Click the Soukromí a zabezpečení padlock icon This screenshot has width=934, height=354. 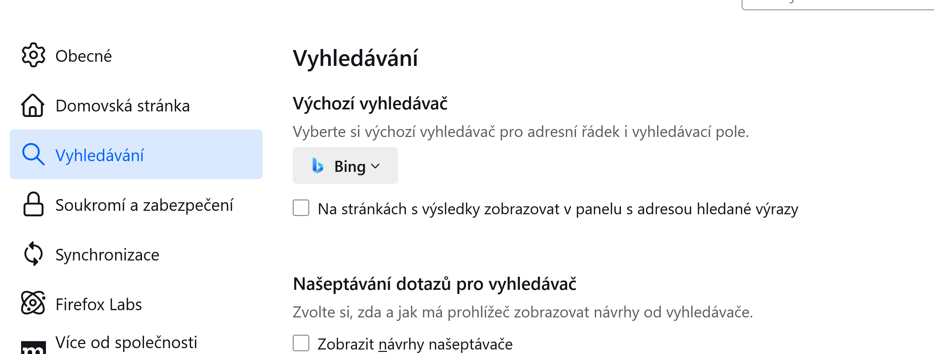pyautogui.click(x=33, y=204)
